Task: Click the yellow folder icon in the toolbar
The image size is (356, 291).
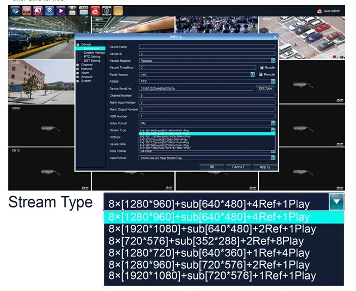Action: tap(118, 11)
